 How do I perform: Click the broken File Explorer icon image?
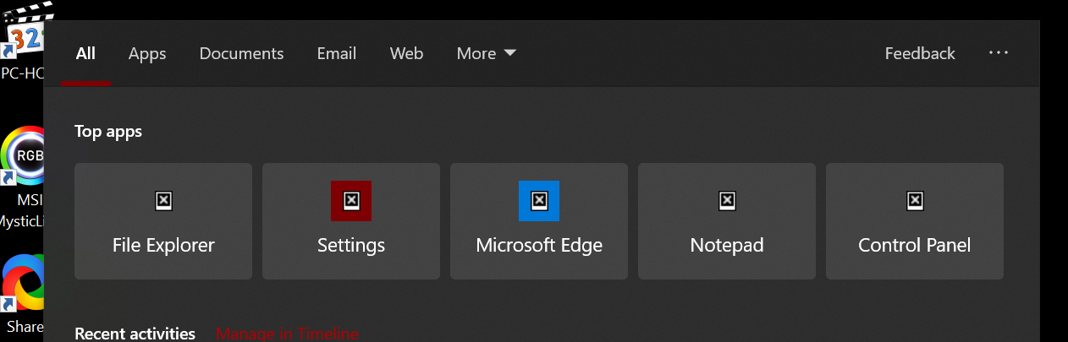(164, 201)
